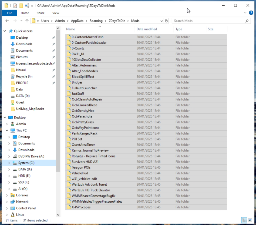The height and width of the screenshot is (225, 256).
Task: Click the search magnifier icon
Action: tap(247, 21)
